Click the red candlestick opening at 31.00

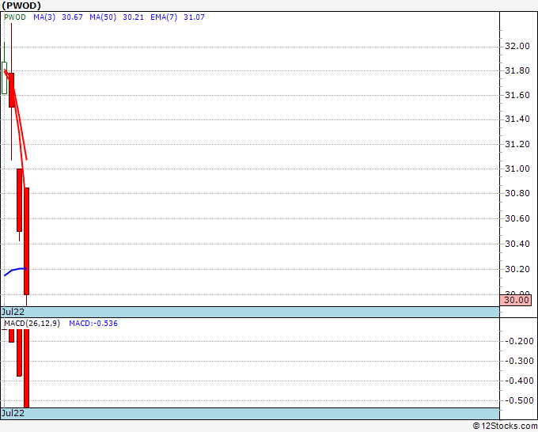coord(19,200)
